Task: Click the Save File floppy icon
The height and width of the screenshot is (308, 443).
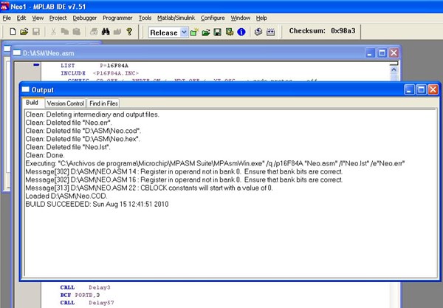Action: tap(36, 31)
